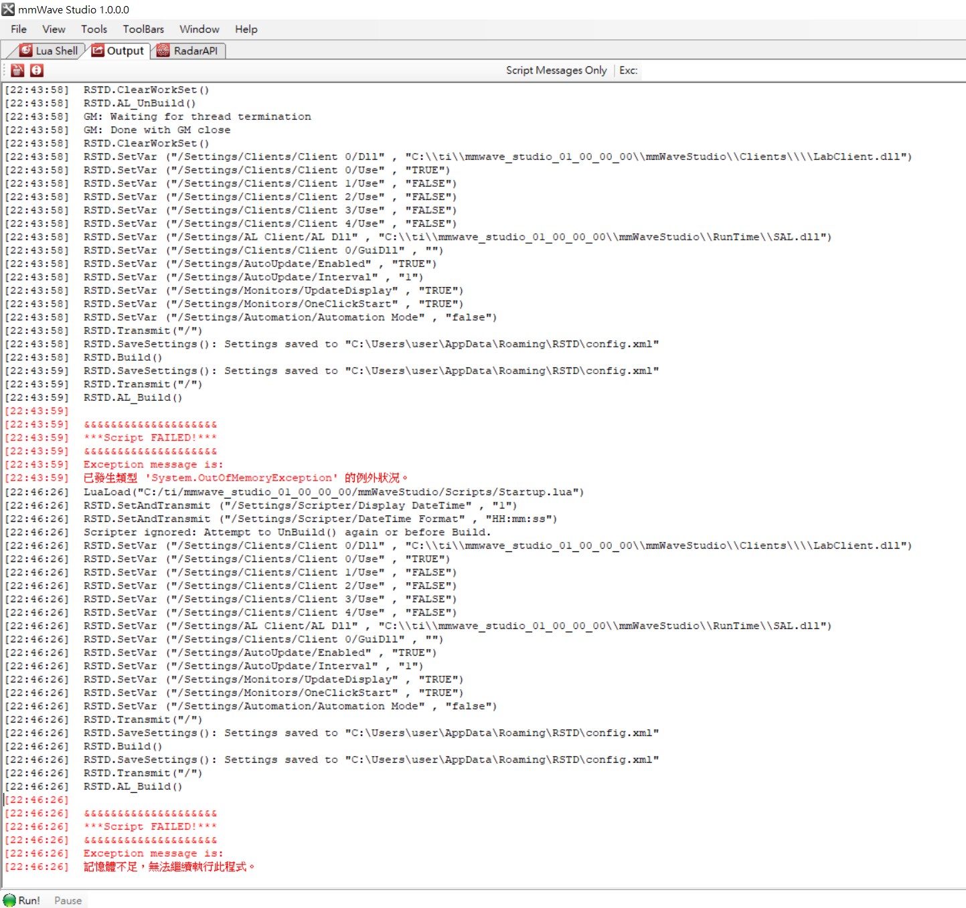Open the Help menu
Screen dimensions: 966x908
click(x=246, y=29)
